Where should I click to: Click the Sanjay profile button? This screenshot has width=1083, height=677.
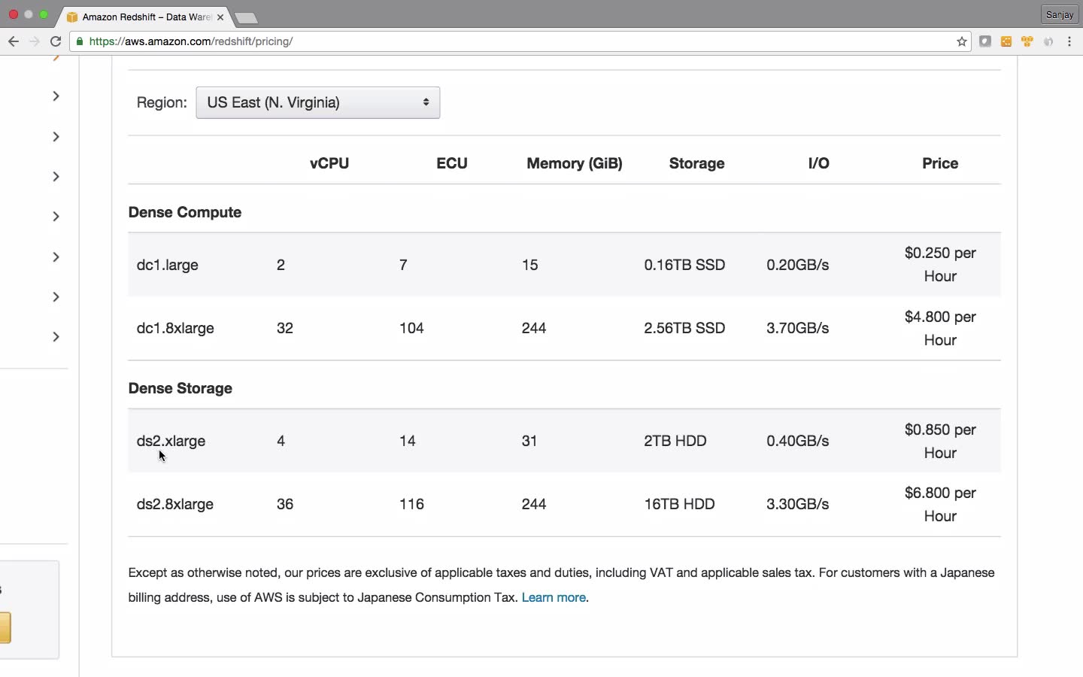[x=1060, y=14]
